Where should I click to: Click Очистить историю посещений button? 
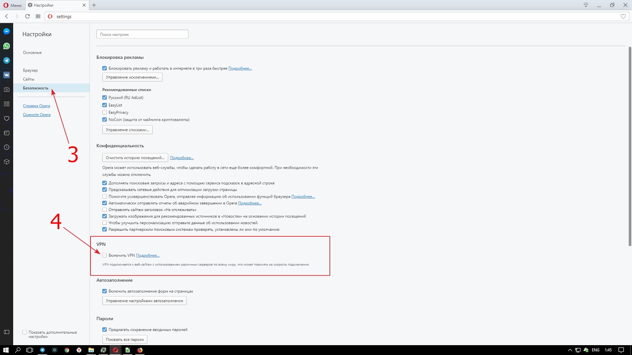tap(135, 158)
